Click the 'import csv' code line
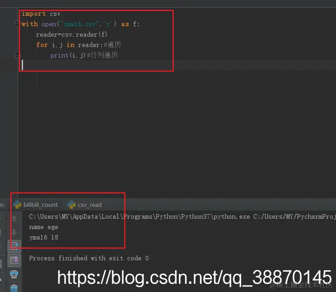This screenshot has height=292, width=336. tap(41, 14)
